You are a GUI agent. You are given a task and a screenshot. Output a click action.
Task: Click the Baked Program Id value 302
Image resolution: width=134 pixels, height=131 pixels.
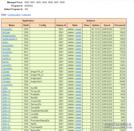(x=26, y=9)
